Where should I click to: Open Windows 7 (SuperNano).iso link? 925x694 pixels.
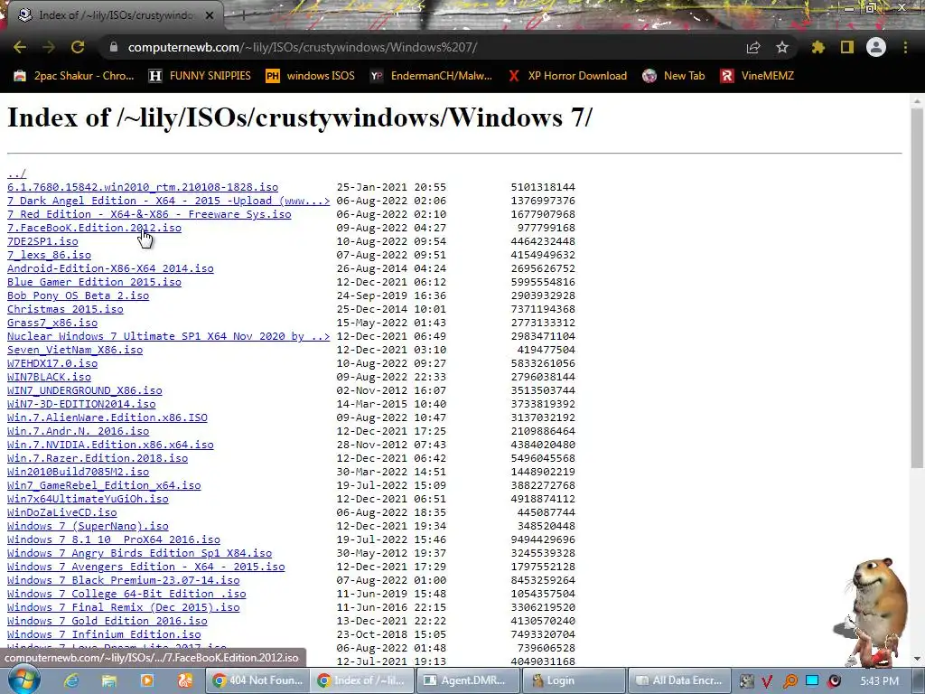click(x=88, y=527)
